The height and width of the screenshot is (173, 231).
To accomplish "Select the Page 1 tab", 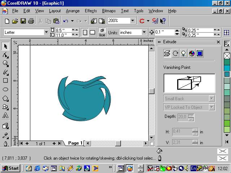I will [75, 143].
